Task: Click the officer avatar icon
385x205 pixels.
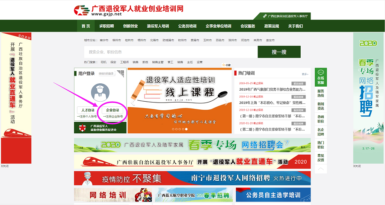Action: point(100,92)
